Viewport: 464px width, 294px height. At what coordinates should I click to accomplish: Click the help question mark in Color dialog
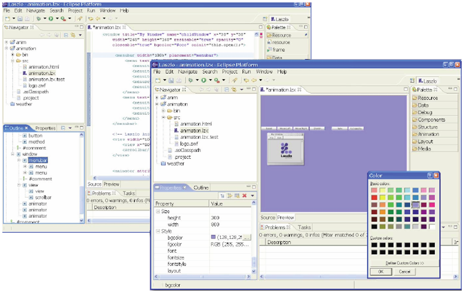coord(430,175)
